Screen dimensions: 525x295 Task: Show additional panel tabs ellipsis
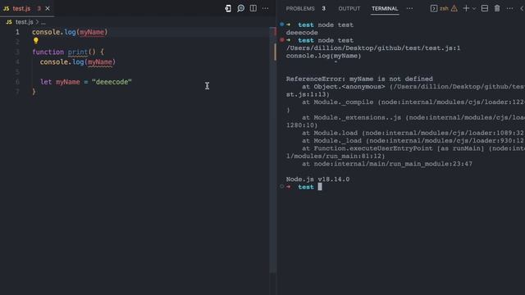pos(409,8)
